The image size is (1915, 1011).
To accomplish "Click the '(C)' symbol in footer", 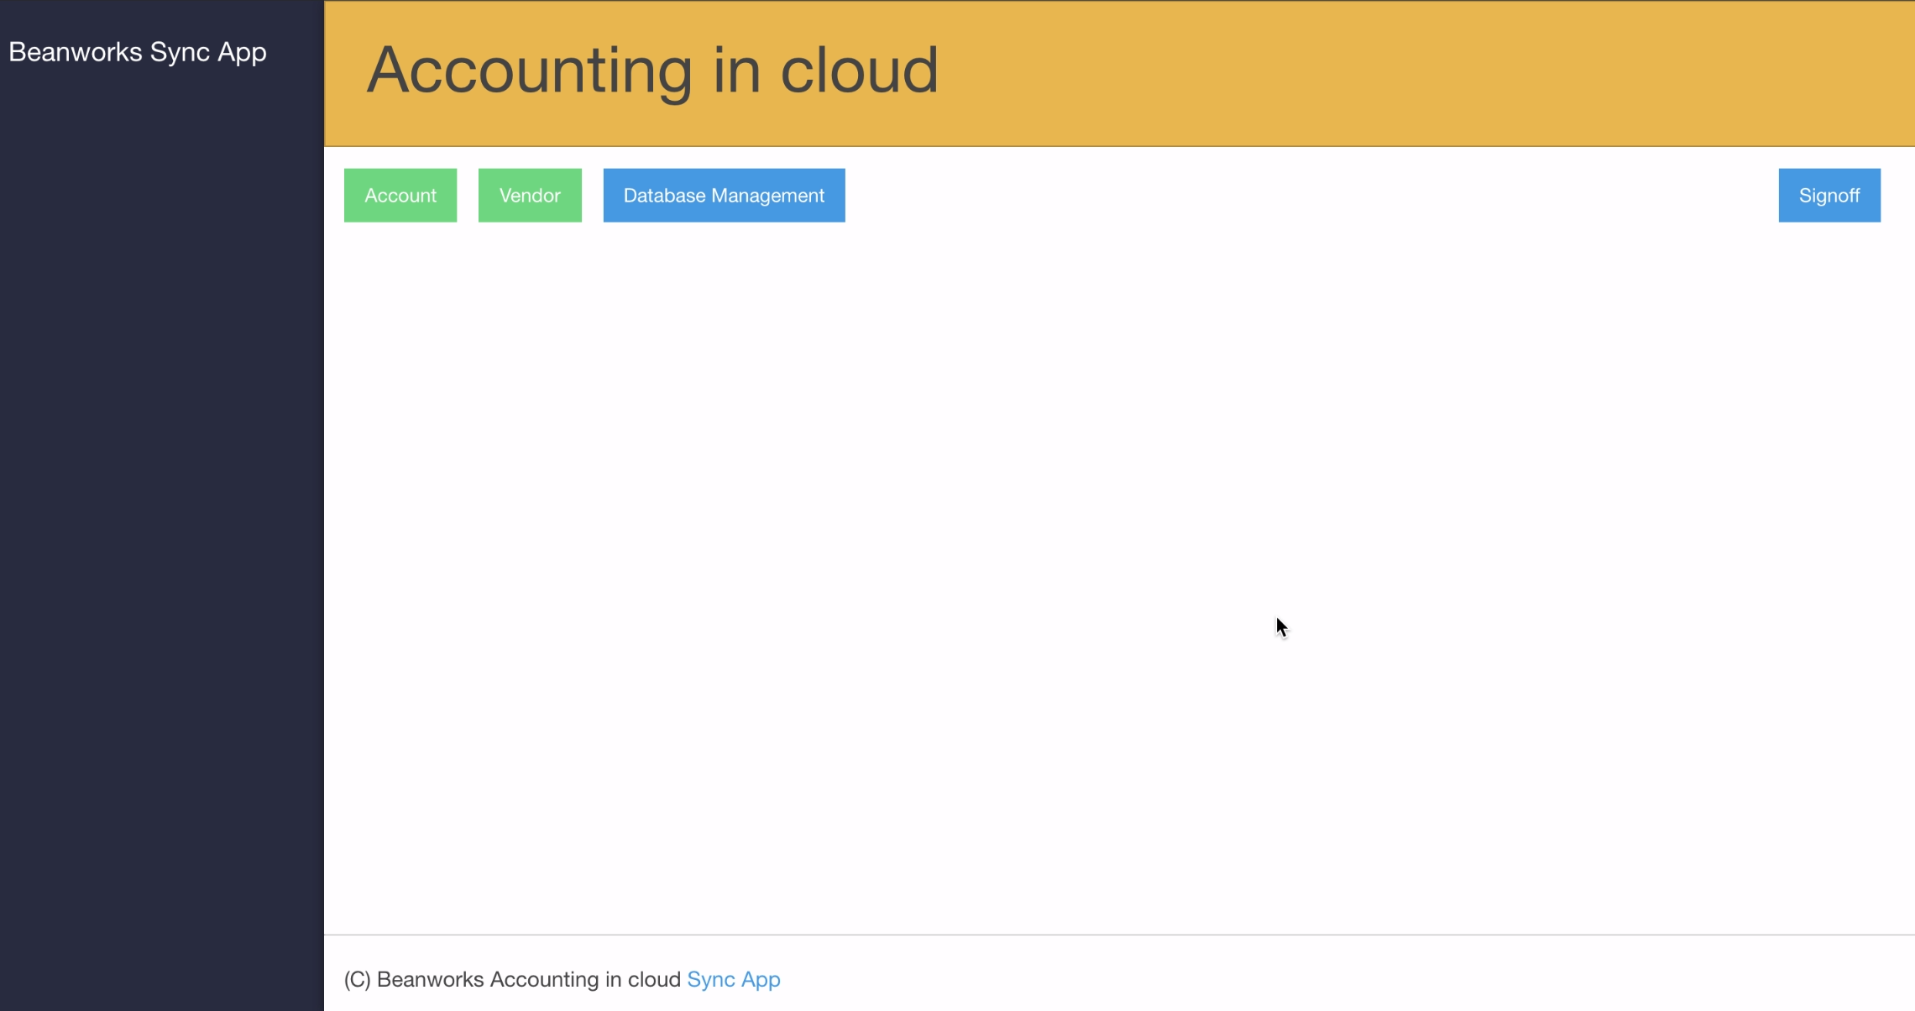I will [x=357, y=979].
